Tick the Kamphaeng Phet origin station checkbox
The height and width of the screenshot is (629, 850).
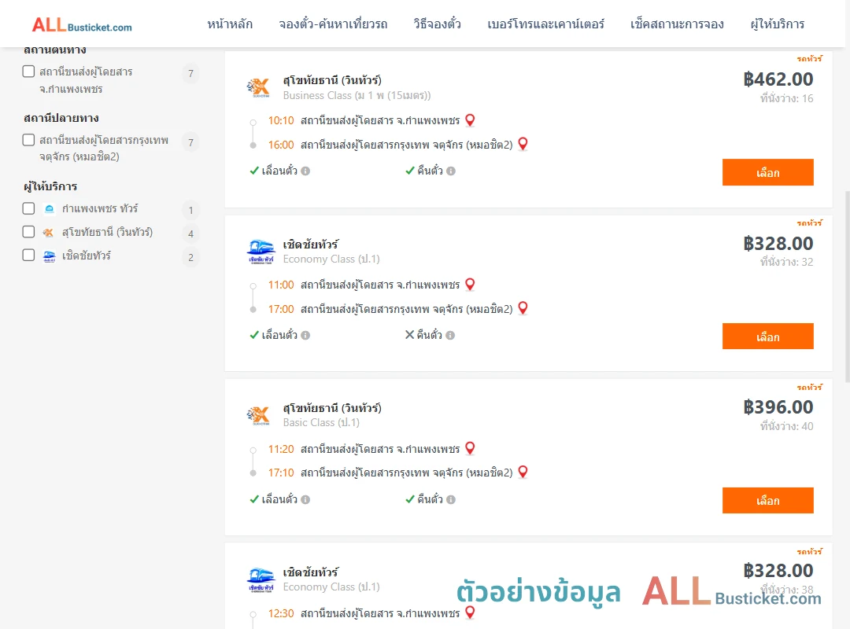pyautogui.click(x=29, y=72)
